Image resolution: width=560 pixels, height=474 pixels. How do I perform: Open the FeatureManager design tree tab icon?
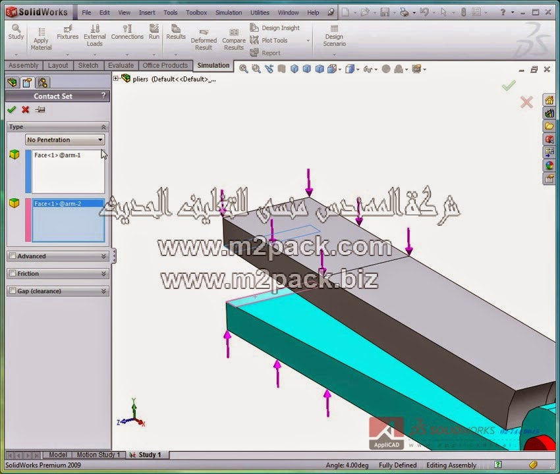point(12,82)
